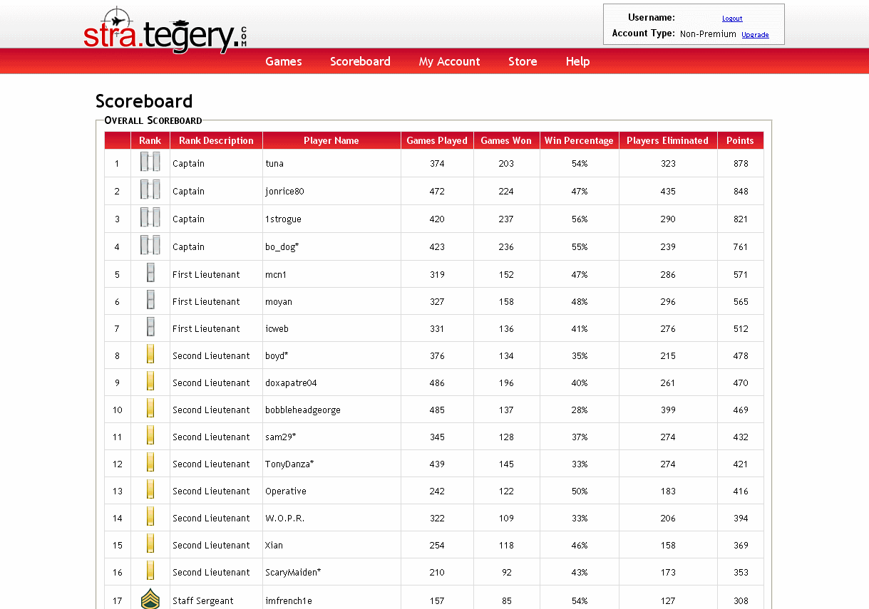This screenshot has width=869, height=609.
Task: Click the Player Name column header
Action: 331,140
